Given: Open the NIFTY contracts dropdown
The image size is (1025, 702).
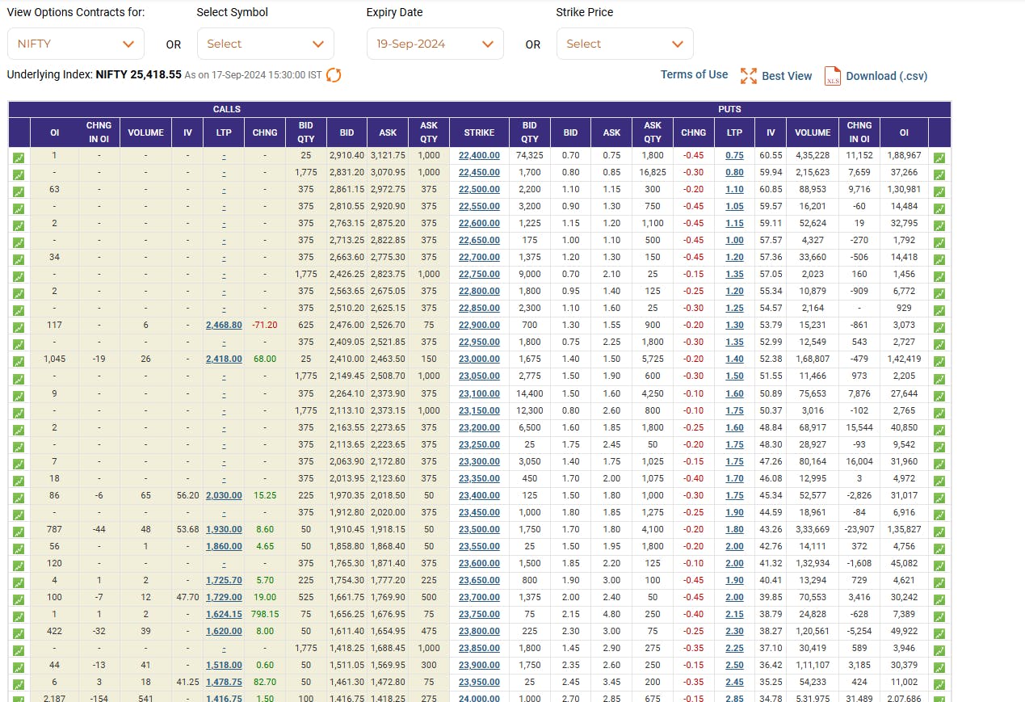Looking at the screenshot, I should [76, 44].
